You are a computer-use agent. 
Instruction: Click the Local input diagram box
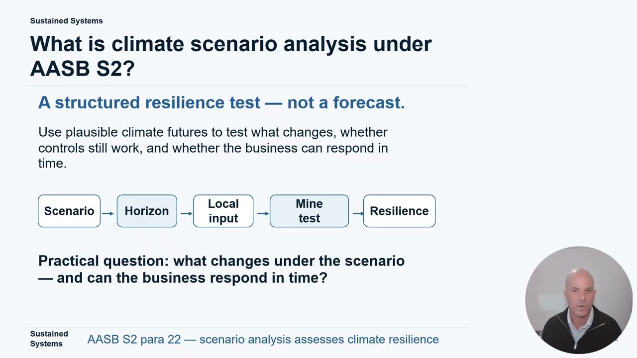coord(223,211)
